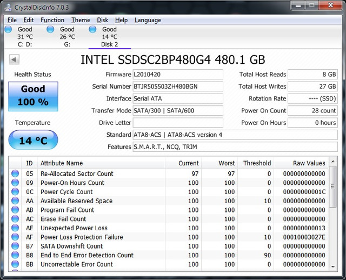
Task: Click the Serial Number field
Action: pyautogui.click(x=178, y=86)
